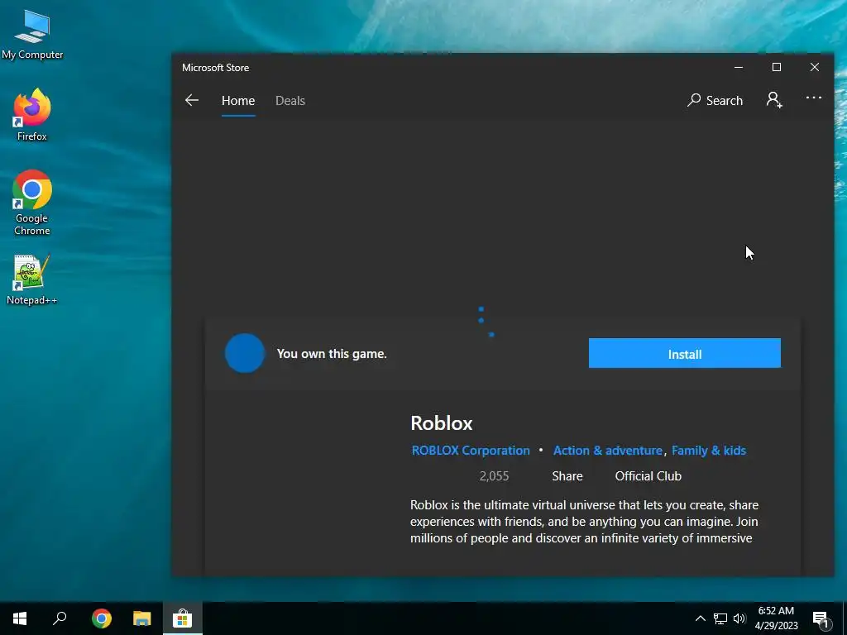Open the volume tray icon
847x635 pixels.
[x=739, y=618]
